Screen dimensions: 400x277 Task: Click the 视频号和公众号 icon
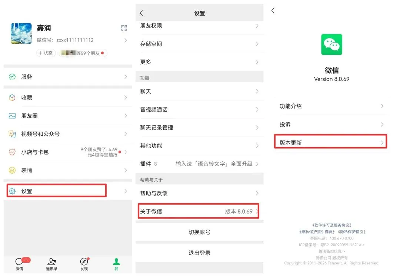(x=12, y=134)
